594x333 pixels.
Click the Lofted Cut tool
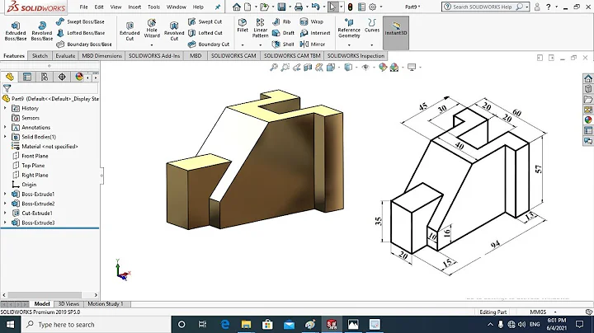tap(205, 33)
